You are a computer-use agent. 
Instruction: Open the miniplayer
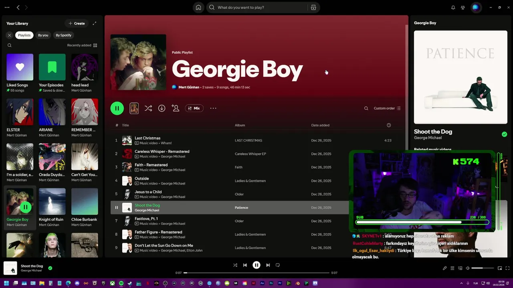pyautogui.click(x=500, y=268)
